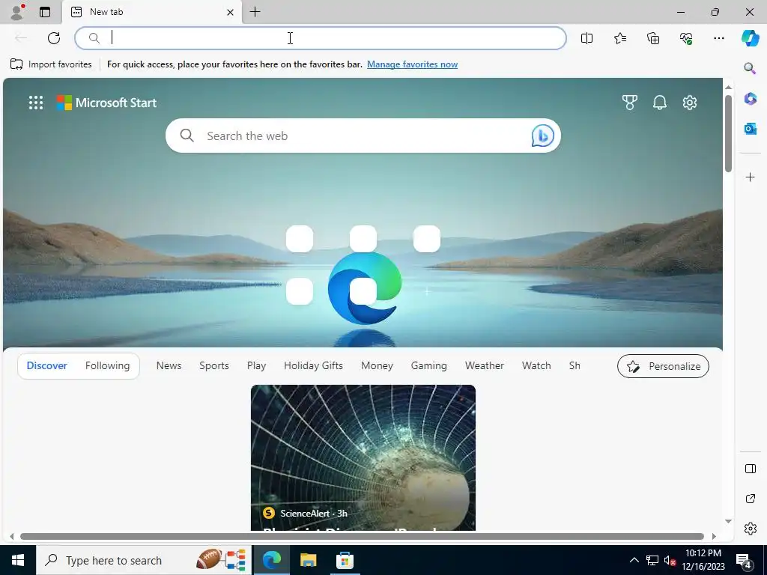Open a new tab with plus button

coord(255,12)
